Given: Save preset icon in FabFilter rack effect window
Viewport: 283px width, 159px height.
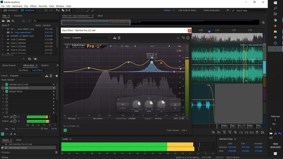Looking at the screenshot, I should 115,38.
